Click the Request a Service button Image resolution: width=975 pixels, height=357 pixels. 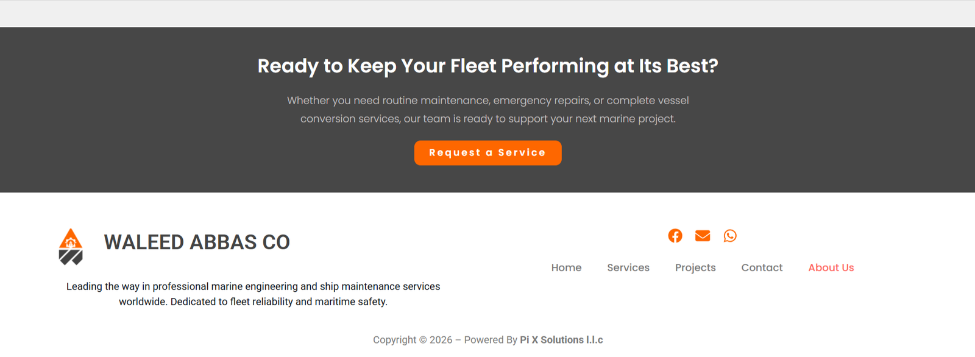click(x=488, y=153)
